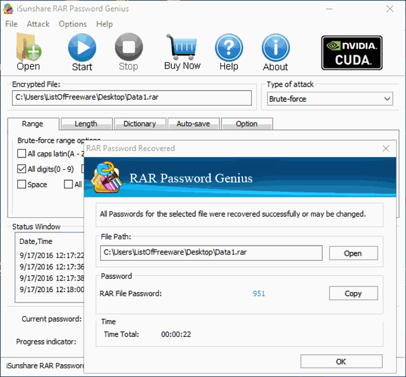Image resolution: width=406 pixels, height=377 pixels.
Task: Switch to the Dictionary tab
Action: 140,124
